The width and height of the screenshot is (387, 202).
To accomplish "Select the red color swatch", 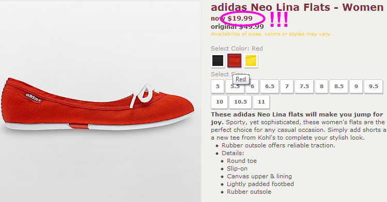I will (x=234, y=60).
